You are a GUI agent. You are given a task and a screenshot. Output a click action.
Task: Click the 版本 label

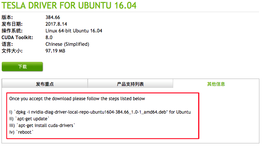coord(7,18)
